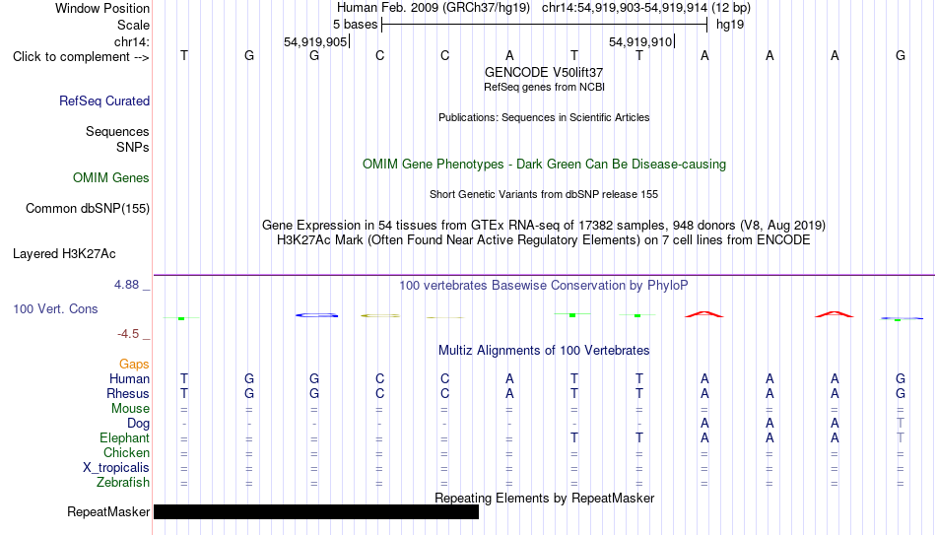
Task: Click the blue PhyloP conservation bar
Action: 317,315
